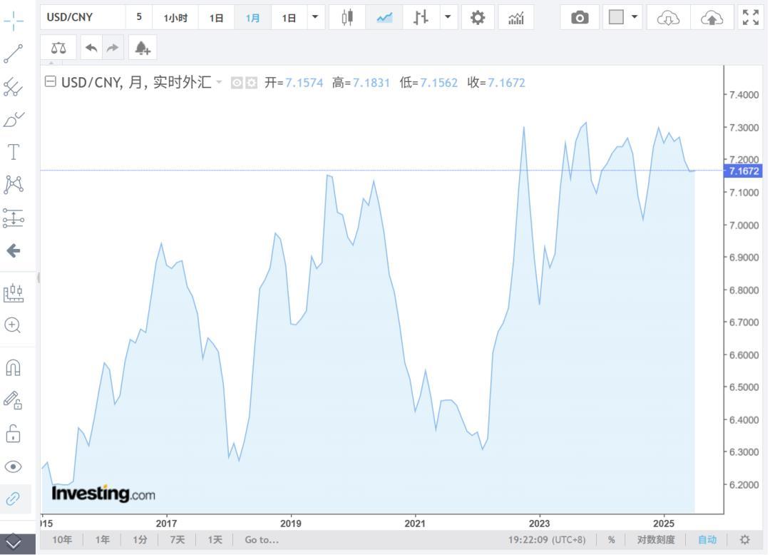Switch to 1小时 timeframe
The image size is (770, 555).
point(175,18)
